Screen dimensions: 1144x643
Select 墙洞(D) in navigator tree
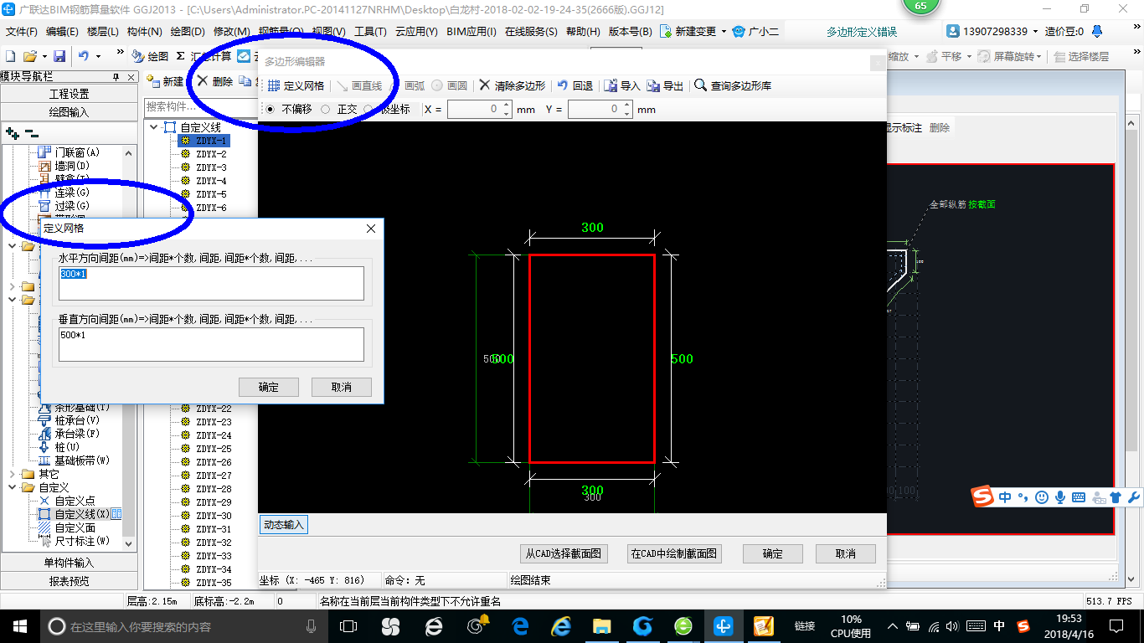pos(64,166)
